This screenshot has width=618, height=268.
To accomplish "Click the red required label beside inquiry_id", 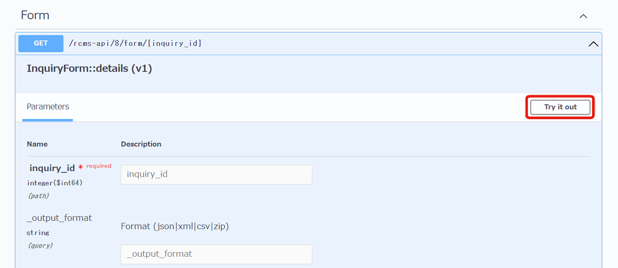I will click(x=99, y=166).
